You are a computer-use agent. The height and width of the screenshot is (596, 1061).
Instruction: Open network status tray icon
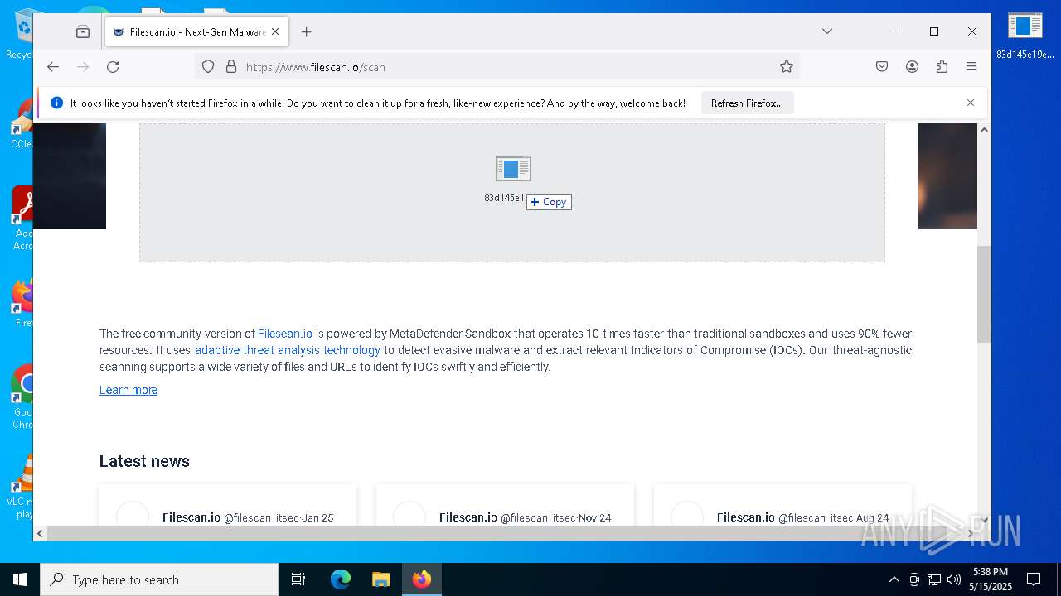(934, 579)
